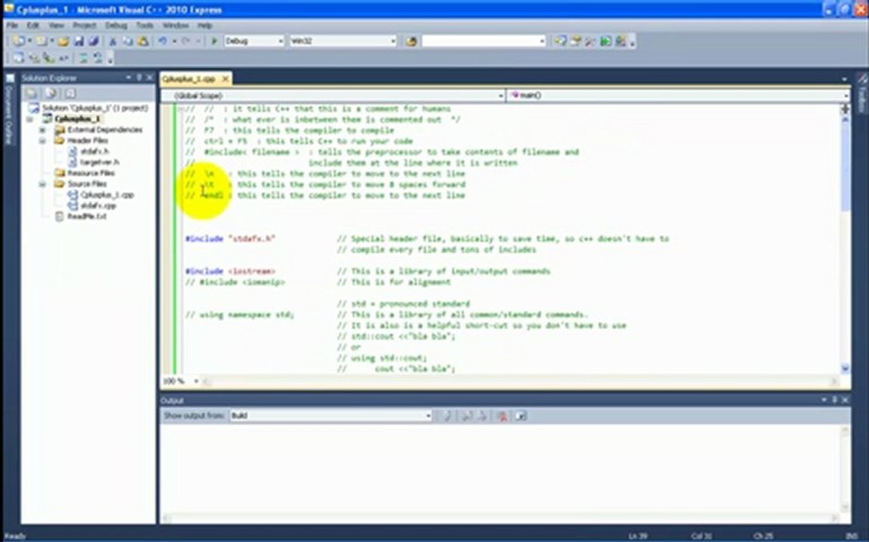Open the File menu
The height and width of the screenshot is (542, 869).
click(x=12, y=26)
